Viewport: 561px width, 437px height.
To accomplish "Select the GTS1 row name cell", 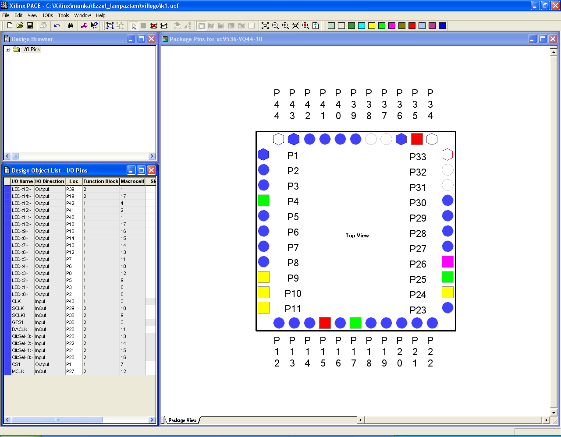I will pos(22,322).
